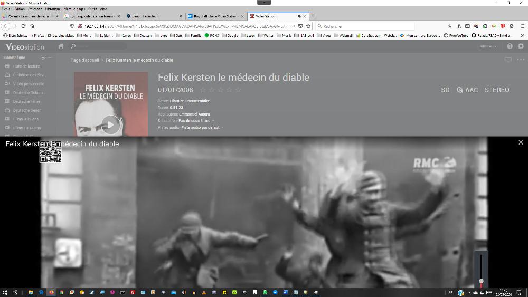Mute the Video Station tab audio icon
Screen dimensions: 528x297
point(299,16)
